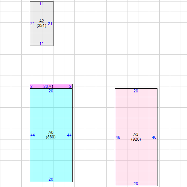Screen dimensions: 187x187
Task: Click the bottom dimension 11 of A2
Action: [x=42, y=43]
